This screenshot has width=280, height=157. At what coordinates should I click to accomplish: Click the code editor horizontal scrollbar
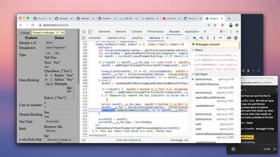pyautogui.click(x=98, y=135)
